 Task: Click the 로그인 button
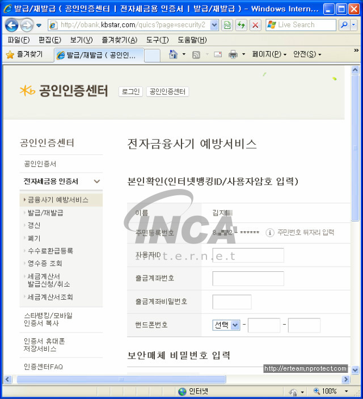coord(130,91)
